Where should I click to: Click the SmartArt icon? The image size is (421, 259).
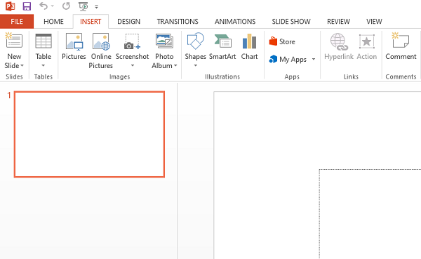[222, 46]
